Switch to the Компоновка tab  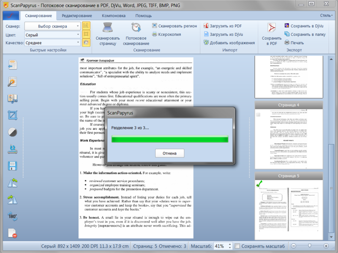pos(114,16)
